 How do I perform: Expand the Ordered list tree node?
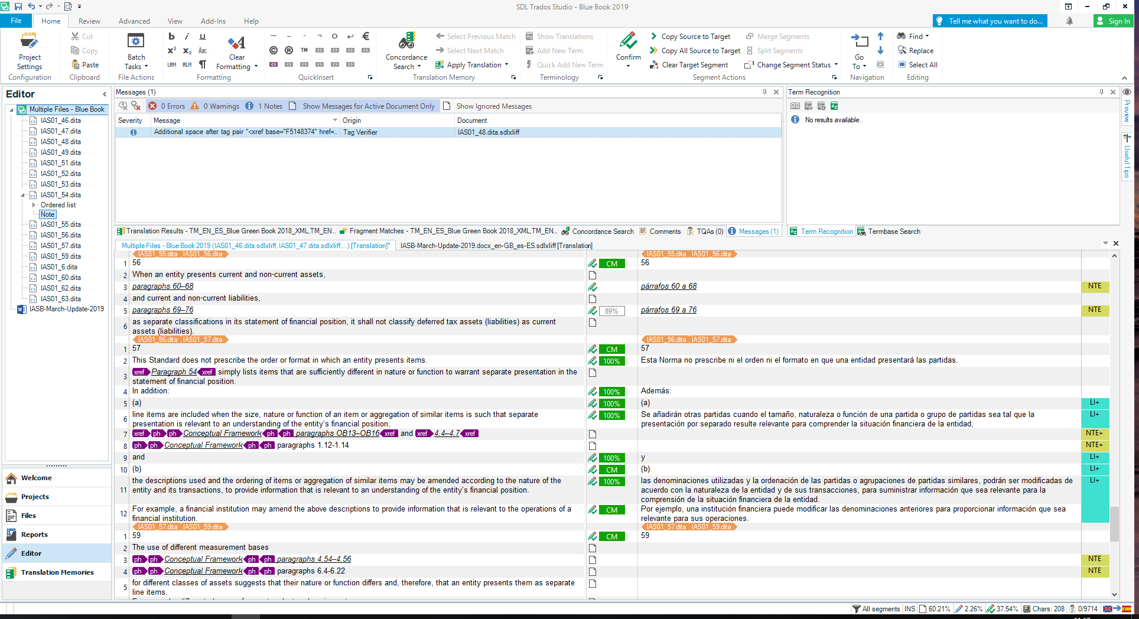pos(34,205)
